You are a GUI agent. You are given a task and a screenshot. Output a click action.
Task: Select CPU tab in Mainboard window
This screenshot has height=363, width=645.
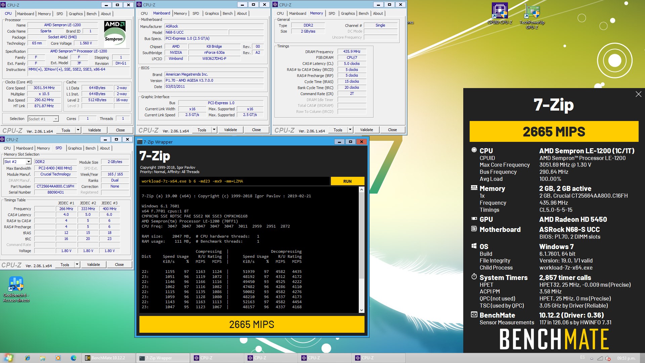pyautogui.click(x=144, y=13)
